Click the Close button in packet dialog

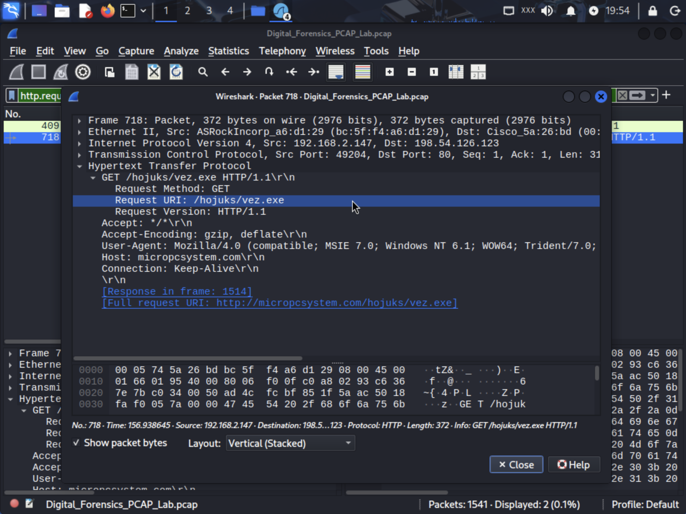pyautogui.click(x=516, y=464)
